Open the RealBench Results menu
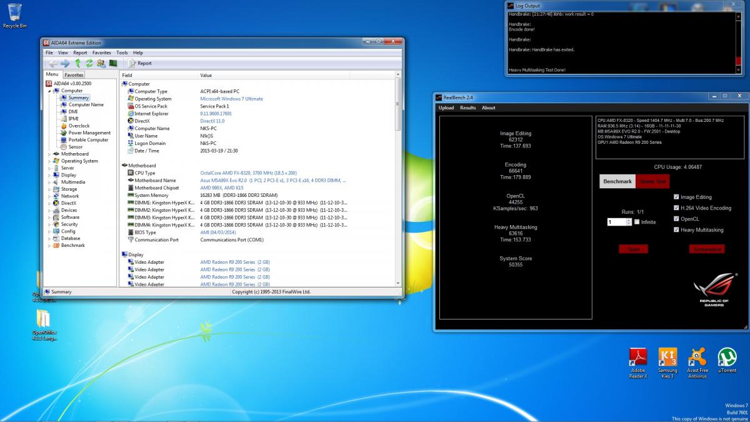Viewport: 750px width, 422px height. pyautogui.click(x=467, y=108)
